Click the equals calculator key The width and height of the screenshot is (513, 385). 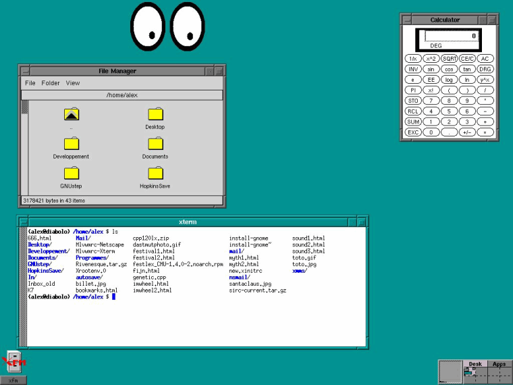point(485,132)
